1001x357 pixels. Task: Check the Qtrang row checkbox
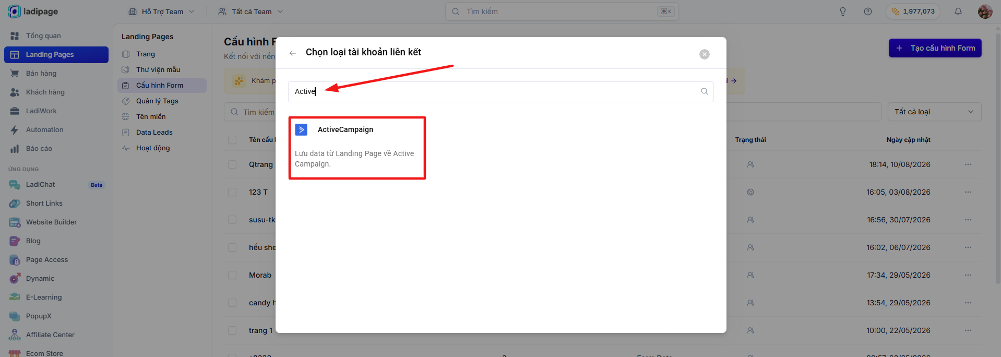click(x=232, y=164)
